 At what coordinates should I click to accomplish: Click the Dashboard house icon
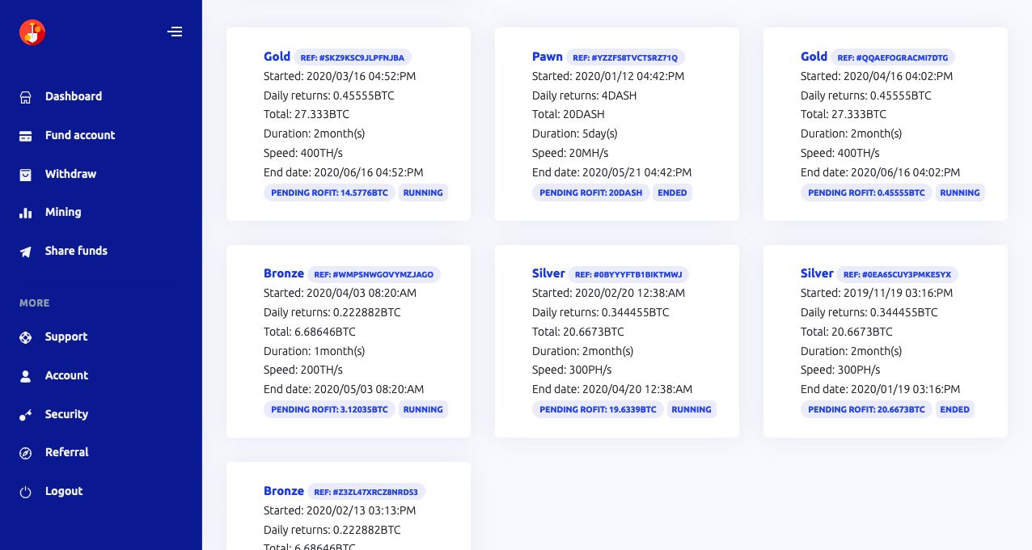[x=26, y=97]
